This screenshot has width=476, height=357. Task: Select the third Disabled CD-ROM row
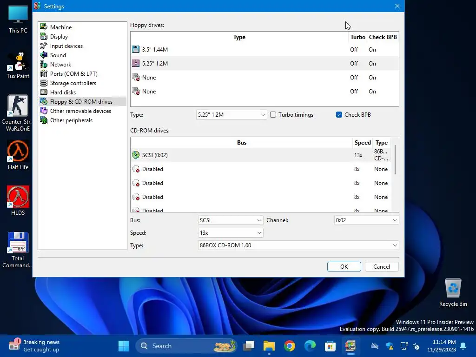[x=261, y=197]
